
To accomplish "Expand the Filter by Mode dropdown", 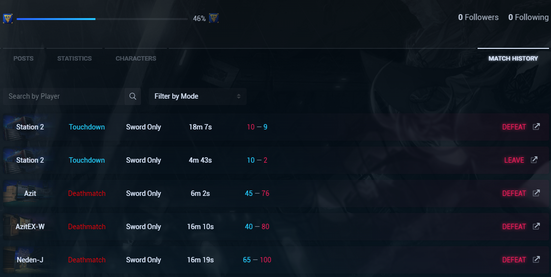I will [x=197, y=96].
